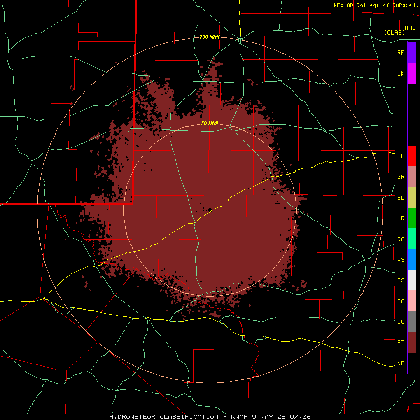
Task: Click the ND legend label
Action: (400, 364)
